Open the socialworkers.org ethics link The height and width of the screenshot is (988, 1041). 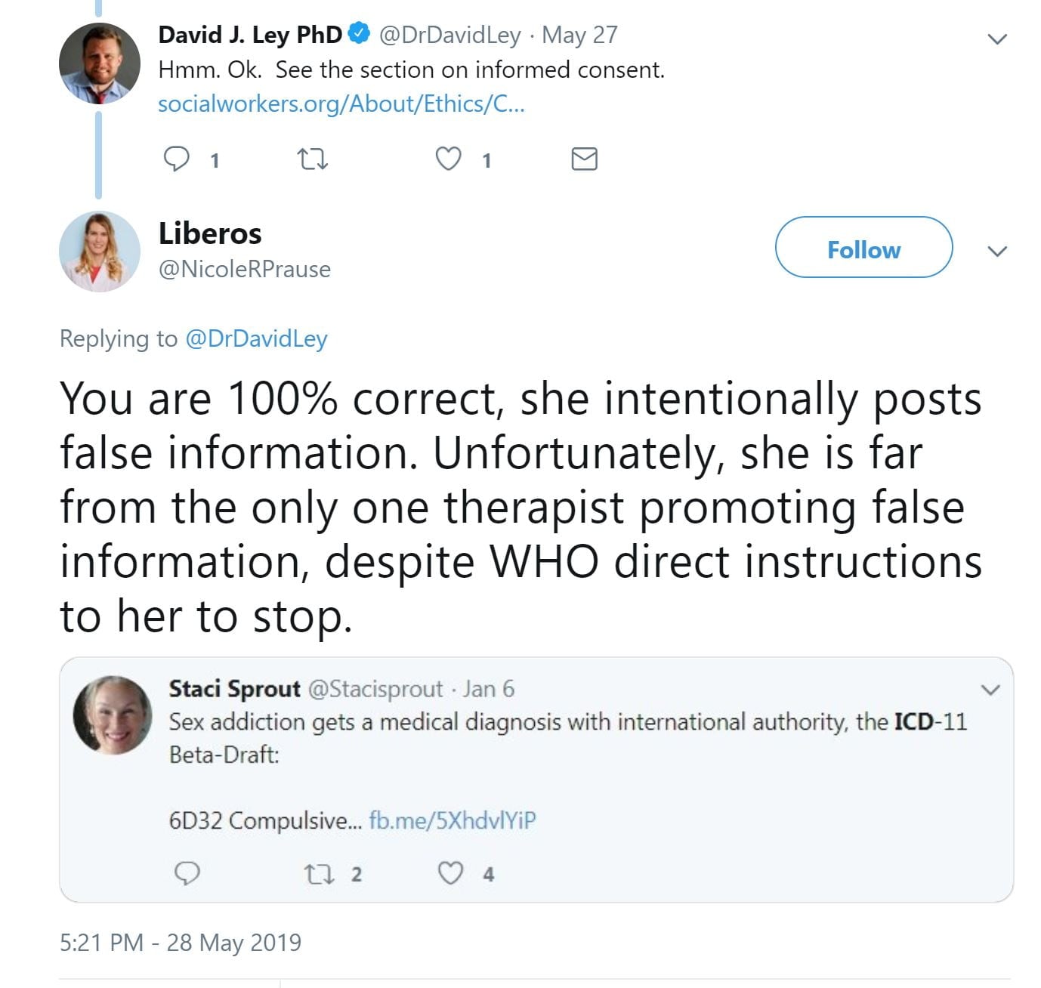click(341, 103)
